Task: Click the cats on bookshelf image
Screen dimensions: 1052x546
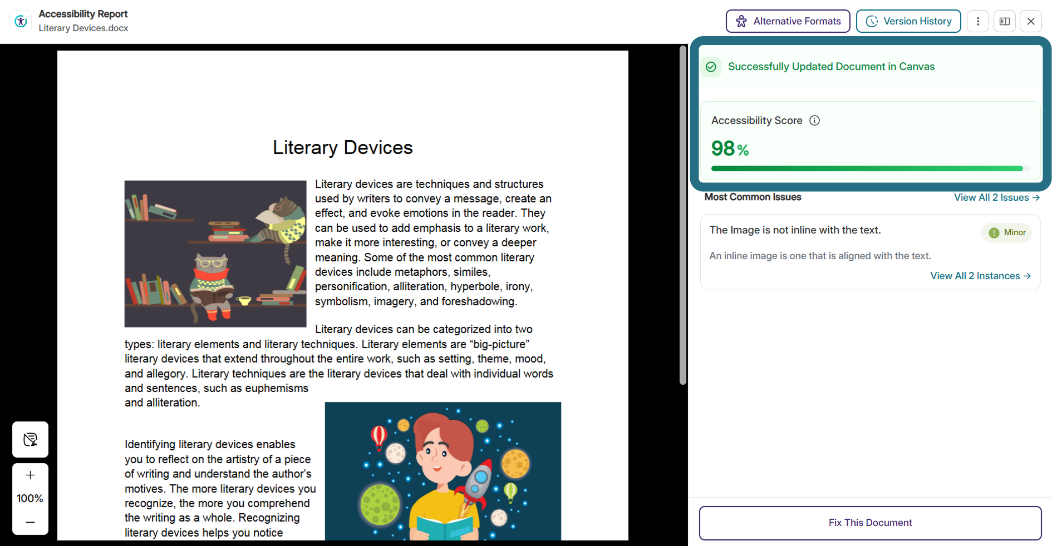Action: [x=215, y=254]
